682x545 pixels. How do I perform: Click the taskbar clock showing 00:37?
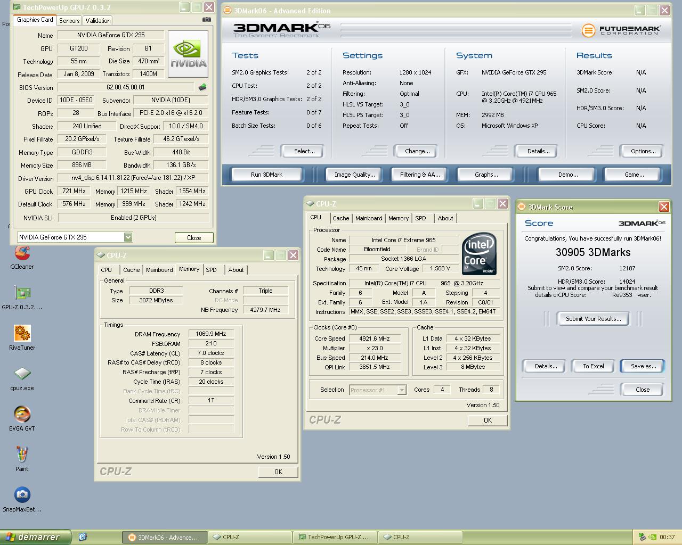coord(667,537)
